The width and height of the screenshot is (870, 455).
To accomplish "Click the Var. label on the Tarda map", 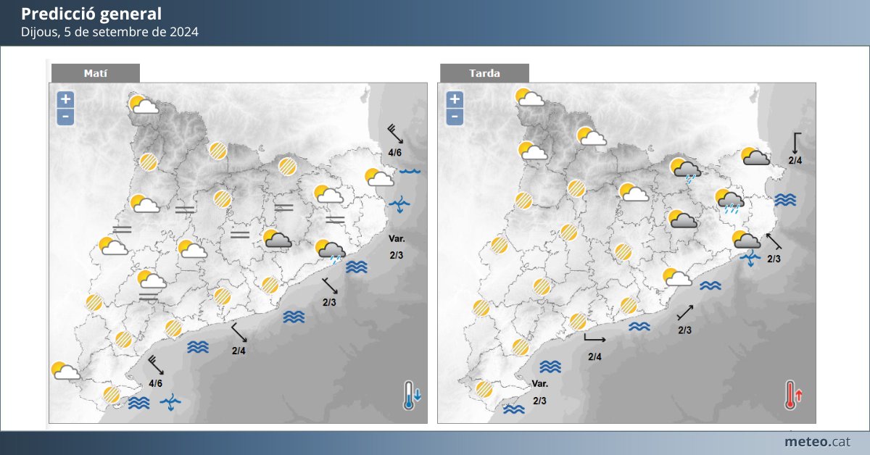I will (x=539, y=384).
